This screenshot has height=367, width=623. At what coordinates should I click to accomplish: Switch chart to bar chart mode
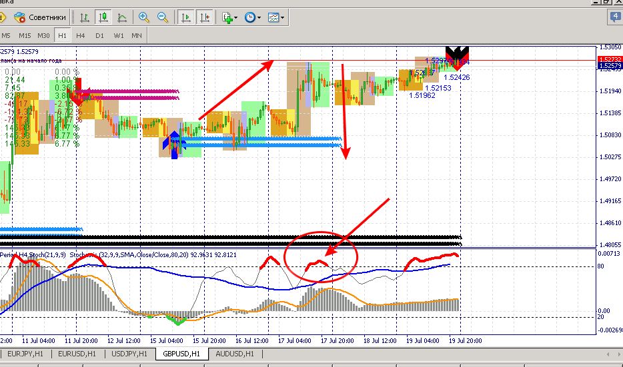(x=84, y=17)
